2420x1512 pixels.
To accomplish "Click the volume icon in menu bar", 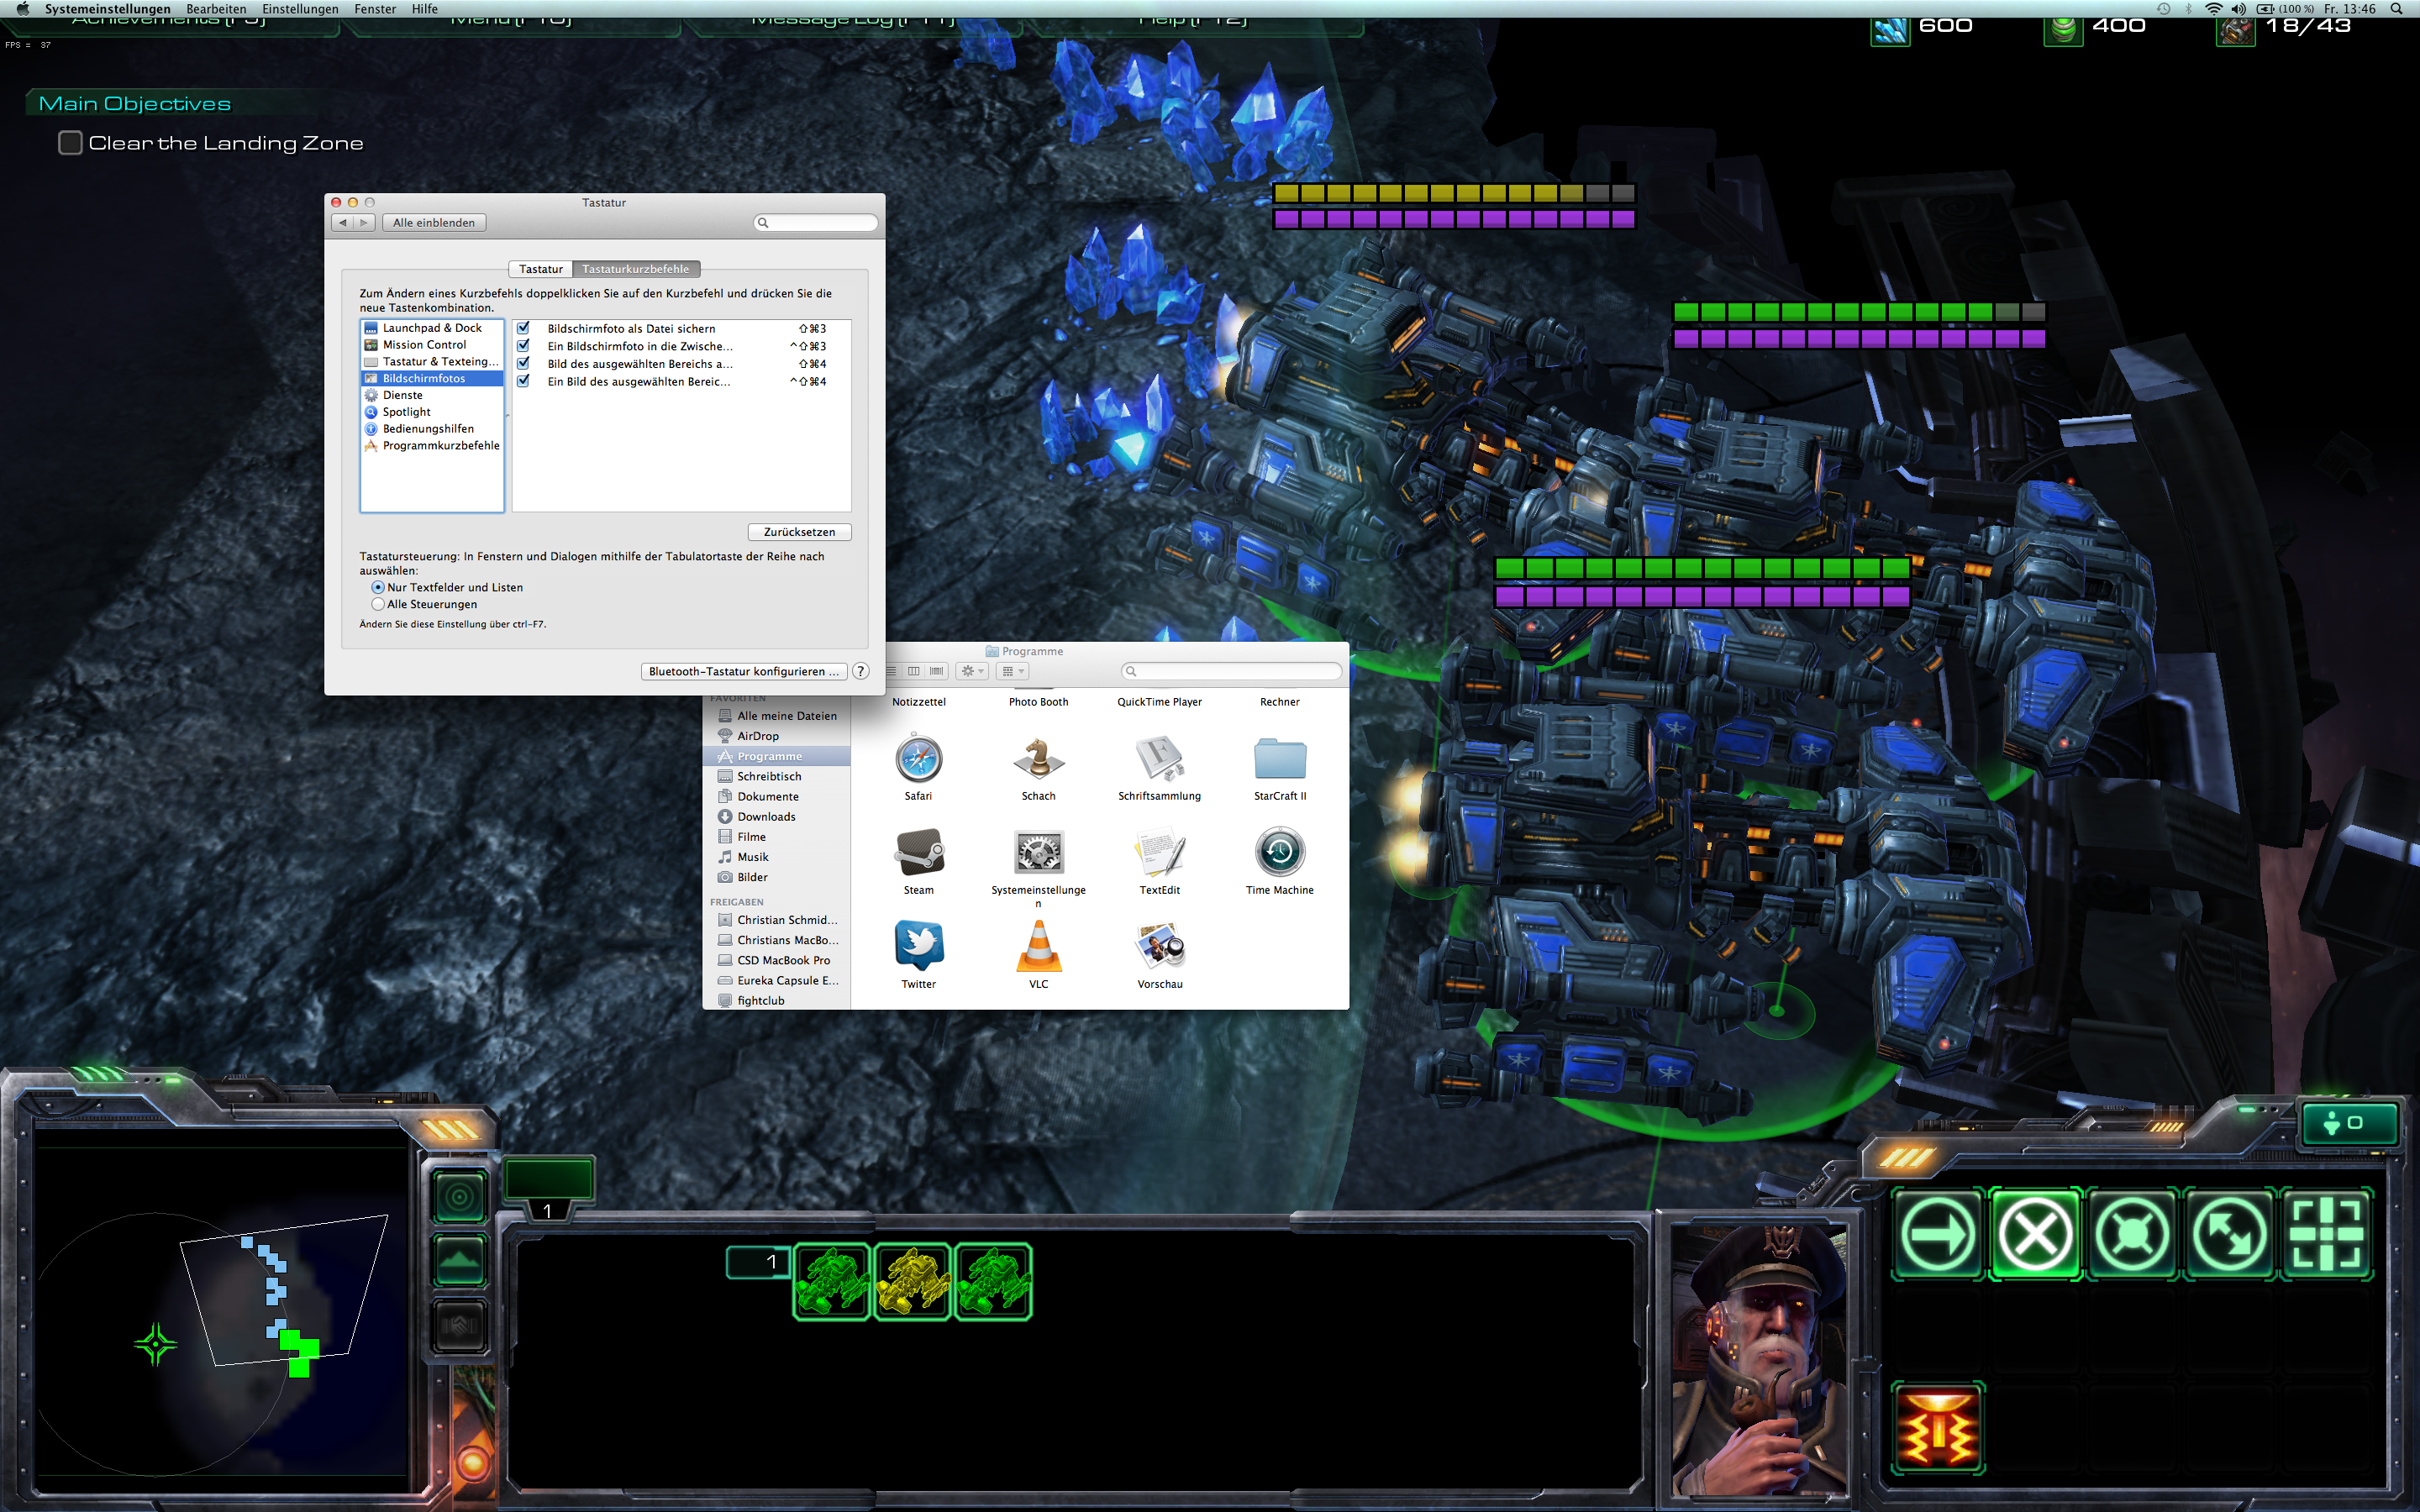I will (2238, 9).
